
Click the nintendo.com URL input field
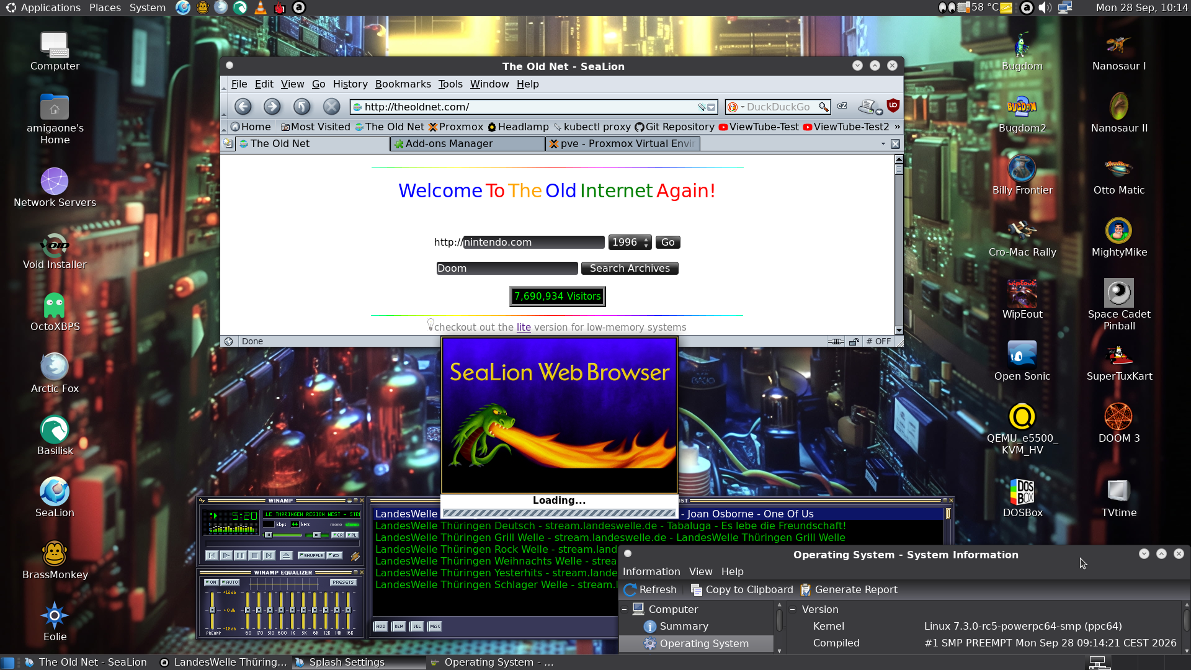tap(533, 243)
